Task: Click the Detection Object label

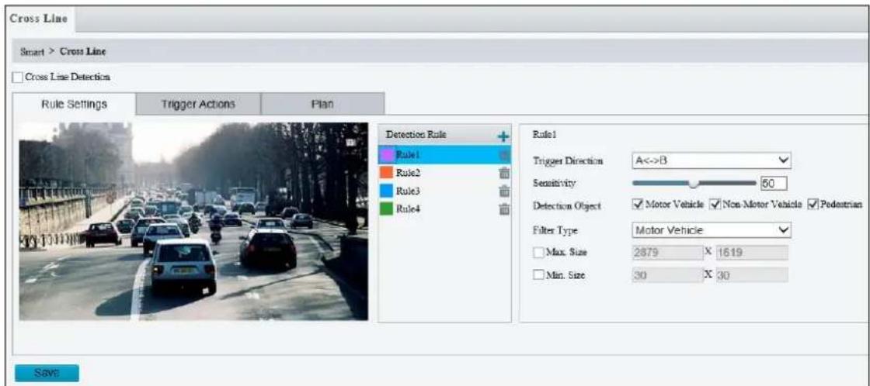Action: coord(566,206)
